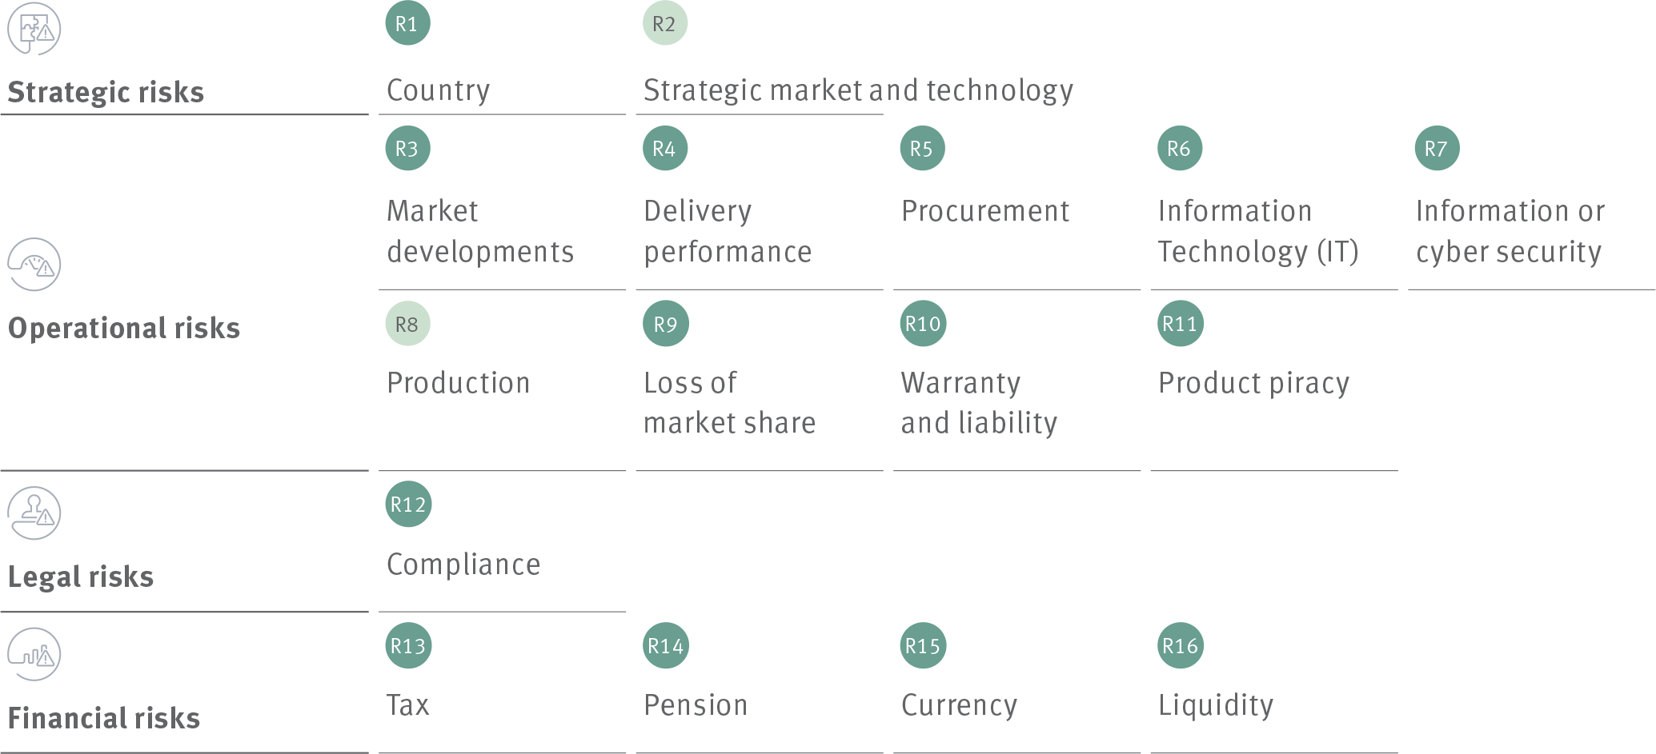Click the Legal risks stamp icon
1656x754 pixels.
[x=34, y=513]
